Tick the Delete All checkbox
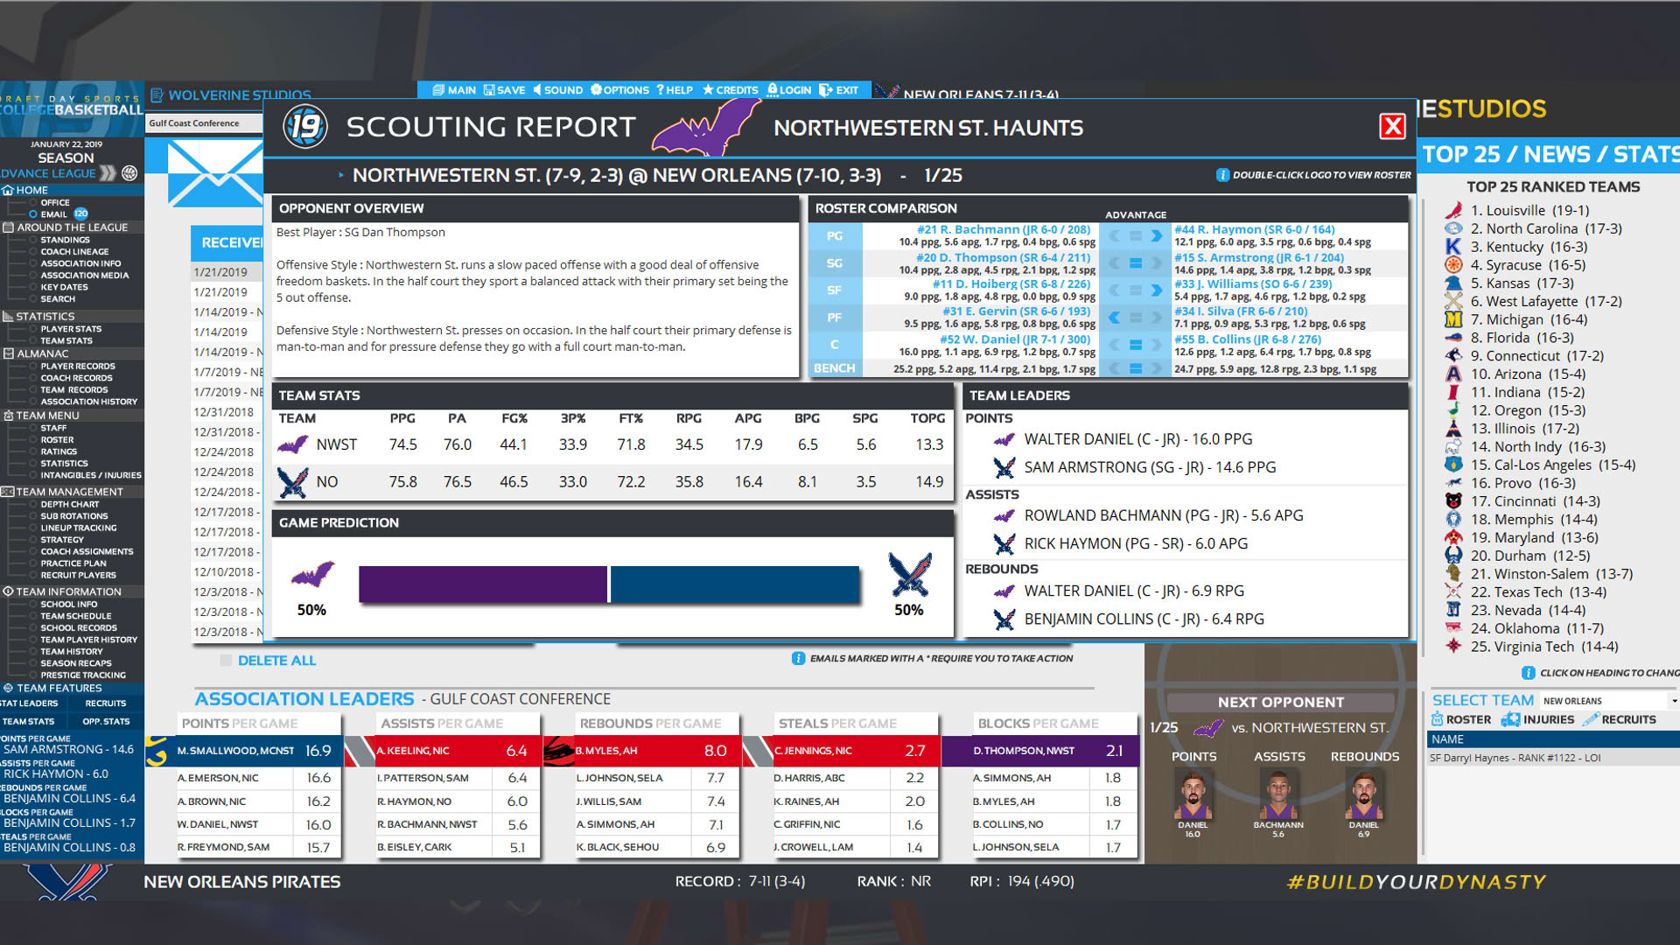1680x945 pixels. click(x=226, y=661)
